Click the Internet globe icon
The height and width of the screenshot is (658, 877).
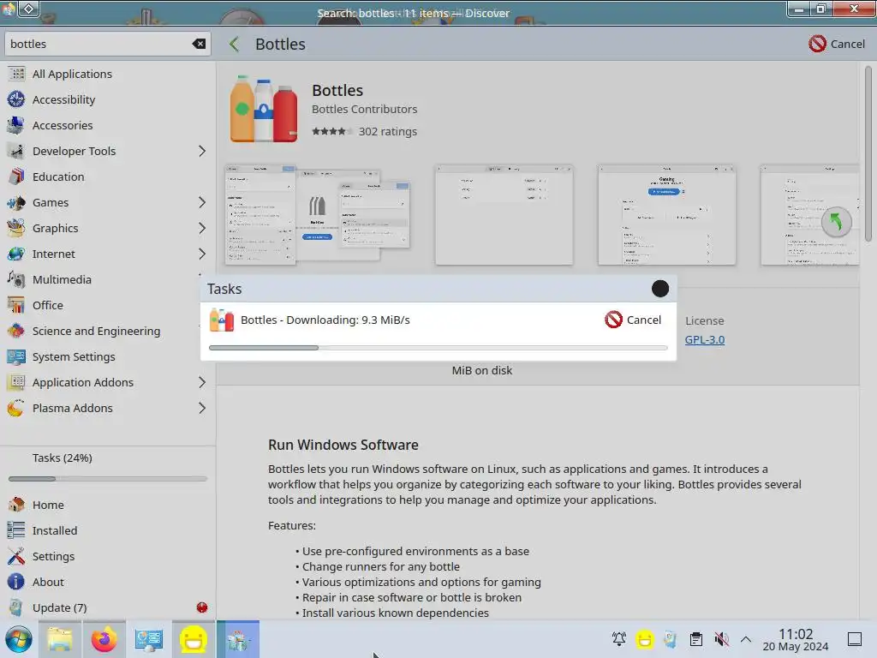(16, 254)
